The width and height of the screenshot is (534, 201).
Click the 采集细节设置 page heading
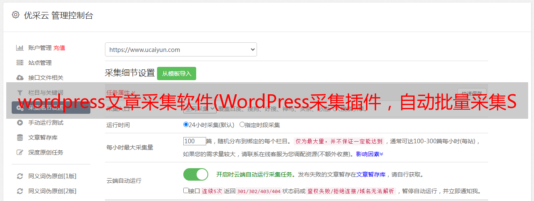(x=130, y=73)
